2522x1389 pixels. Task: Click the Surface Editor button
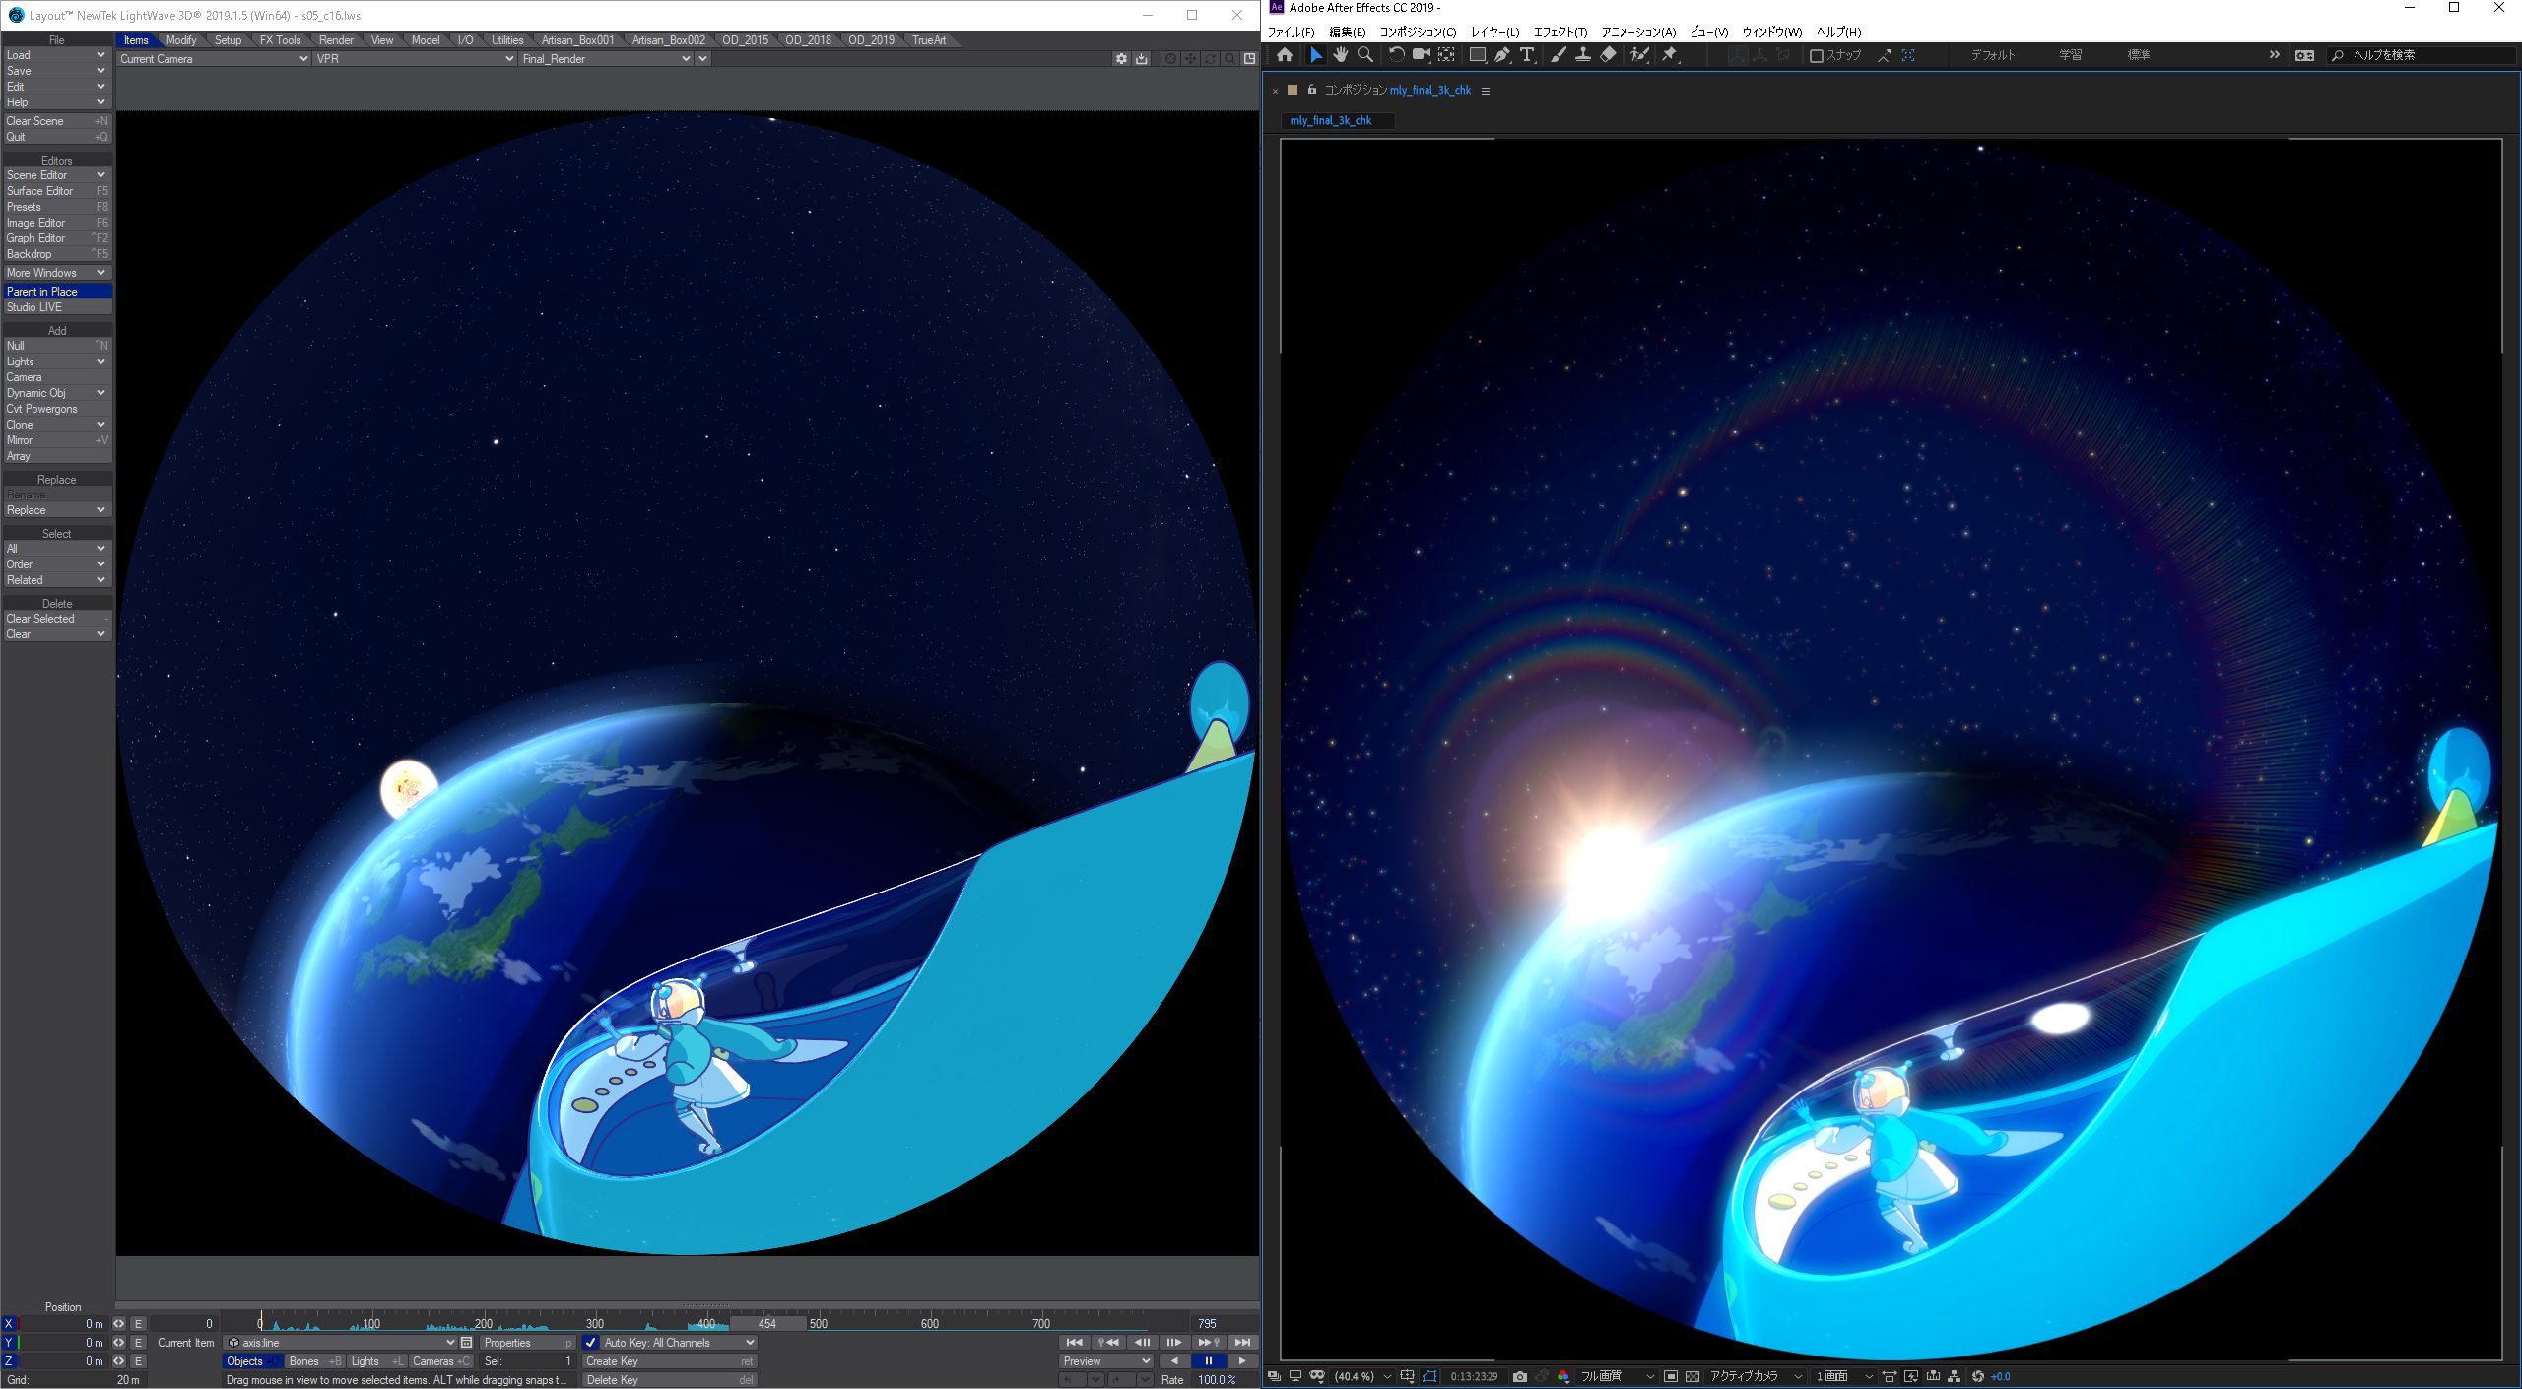[57, 191]
